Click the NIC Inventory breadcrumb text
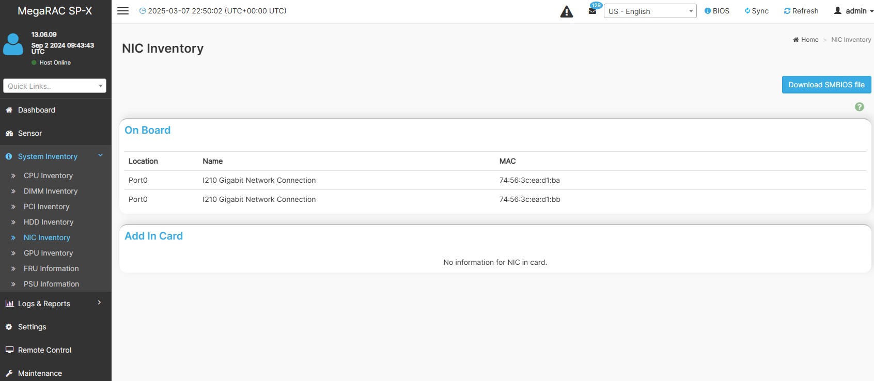Viewport: 874px width, 381px height. [x=851, y=40]
